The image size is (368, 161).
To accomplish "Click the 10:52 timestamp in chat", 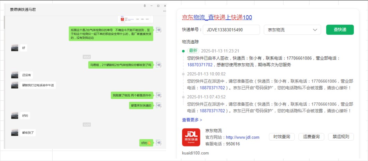I will click(87, 57).
